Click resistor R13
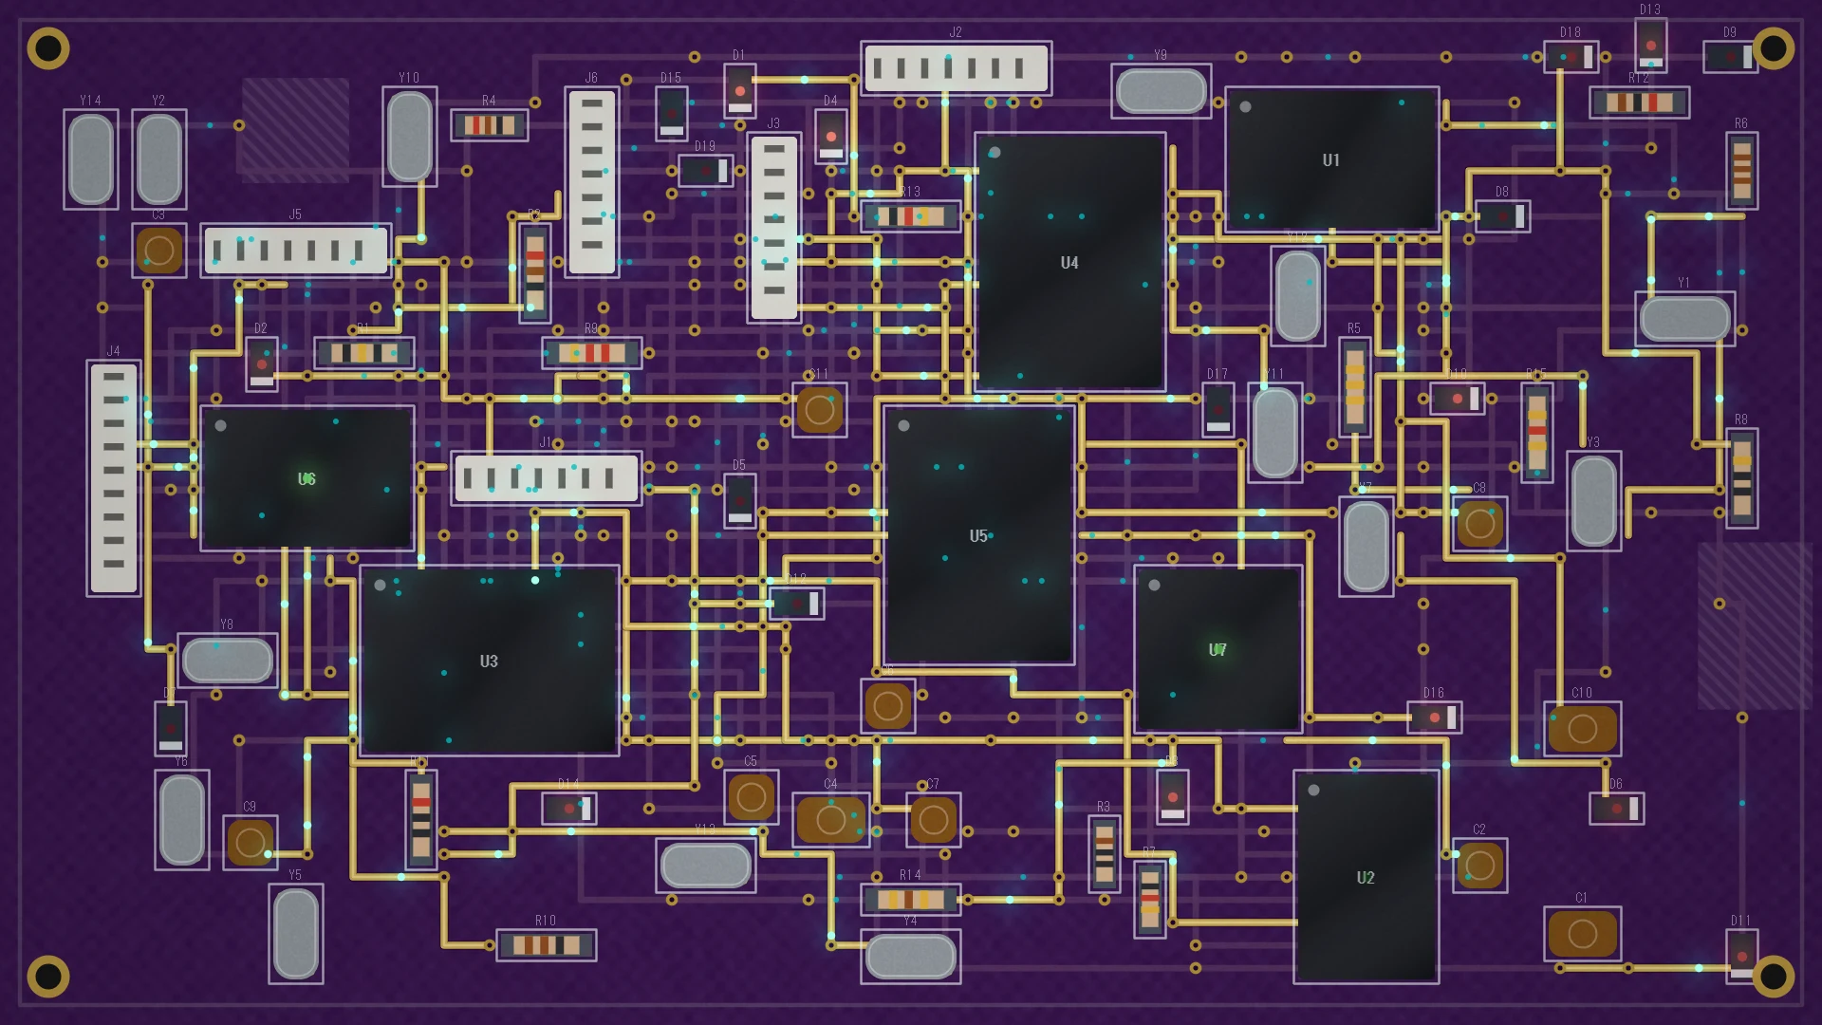The width and height of the screenshot is (1822, 1025). [x=910, y=216]
